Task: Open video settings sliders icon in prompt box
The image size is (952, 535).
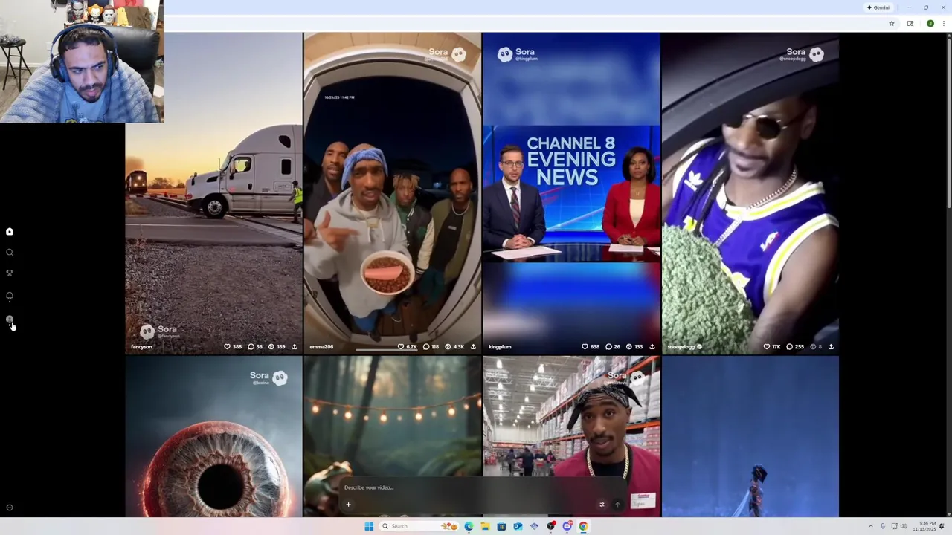Action: pos(602,505)
